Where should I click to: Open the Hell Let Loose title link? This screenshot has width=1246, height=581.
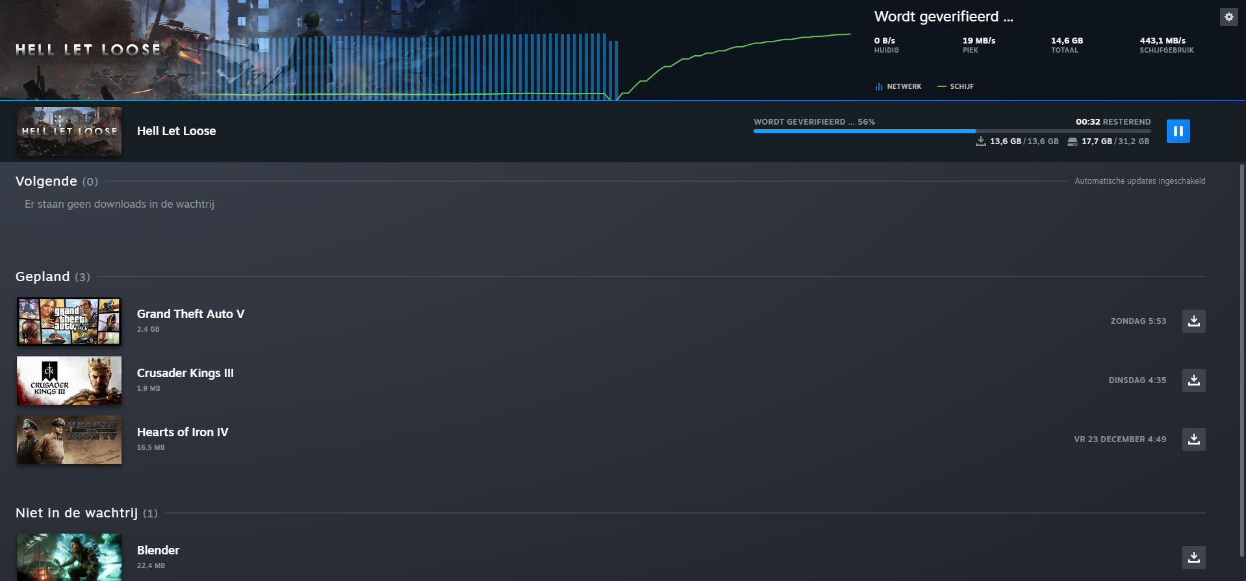(x=176, y=131)
